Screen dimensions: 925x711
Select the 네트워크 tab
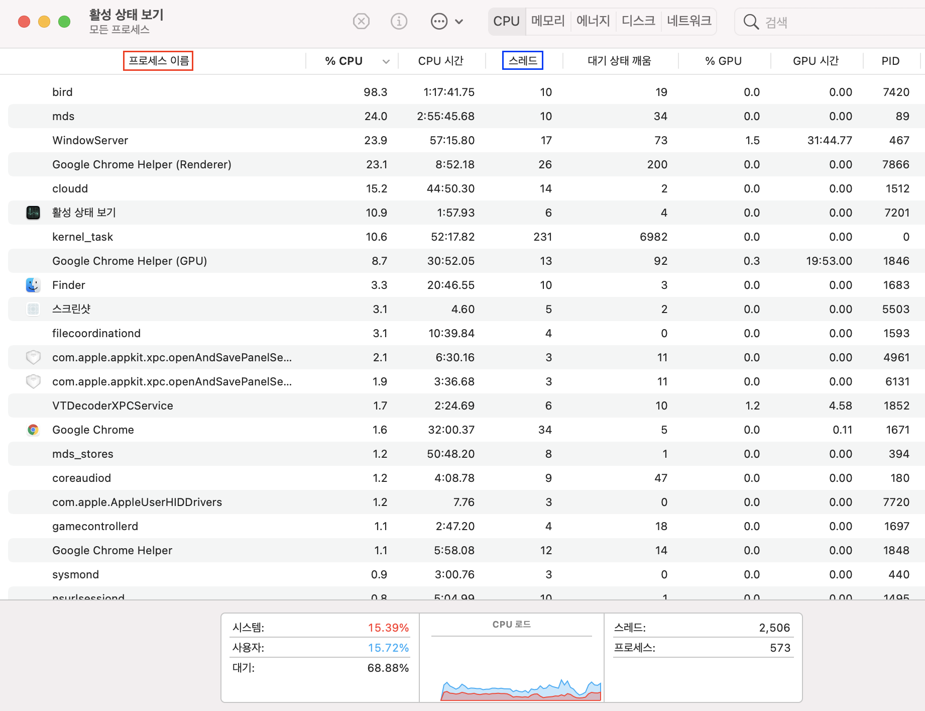[689, 21]
